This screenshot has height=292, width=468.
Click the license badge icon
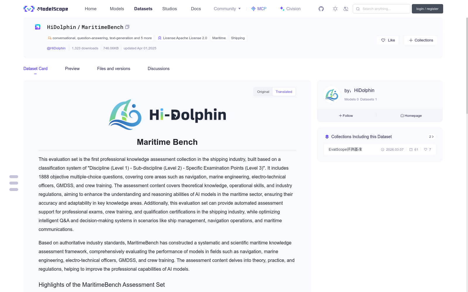point(160,38)
